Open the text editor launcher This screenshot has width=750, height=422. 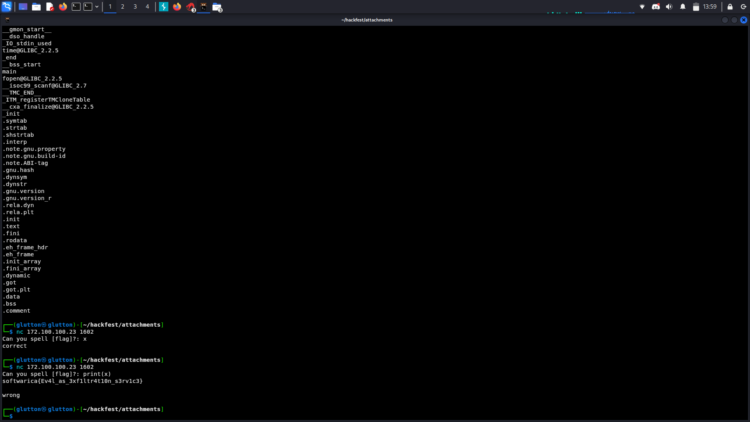pyautogui.click(x=50, y=7)
